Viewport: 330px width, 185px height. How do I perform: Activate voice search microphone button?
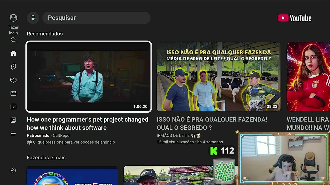[x=33, y=18]
